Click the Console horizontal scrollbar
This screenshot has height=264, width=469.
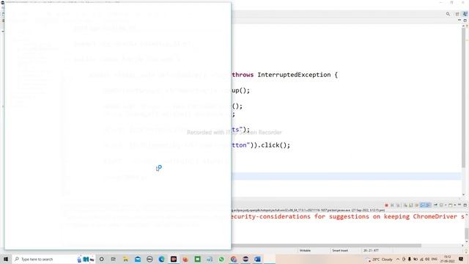tap(326, 246)
